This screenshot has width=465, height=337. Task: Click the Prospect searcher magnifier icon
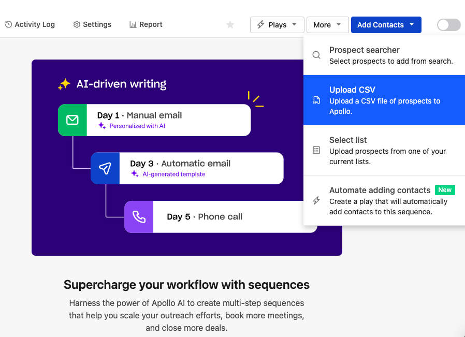(316, 55)
